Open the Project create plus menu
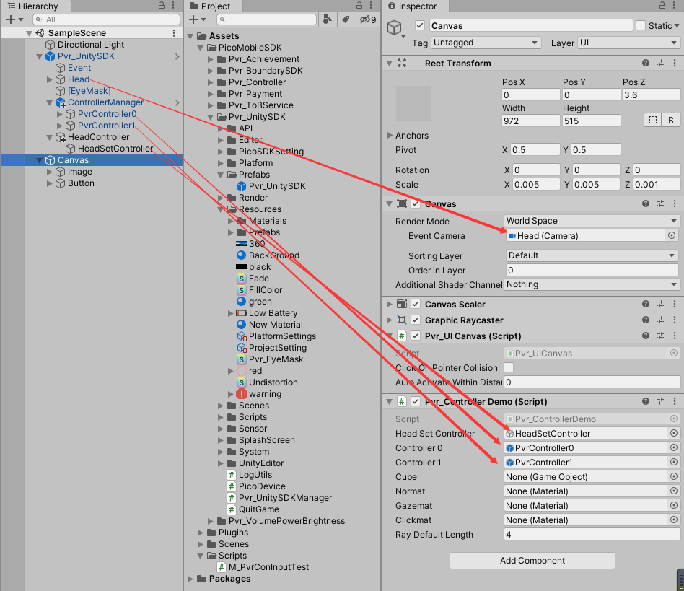Viewport: 684px width, 591px height. coord(197,19)
